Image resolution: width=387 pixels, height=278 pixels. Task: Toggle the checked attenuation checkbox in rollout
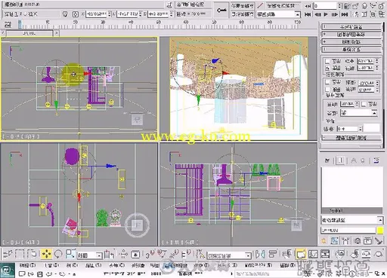327,68
